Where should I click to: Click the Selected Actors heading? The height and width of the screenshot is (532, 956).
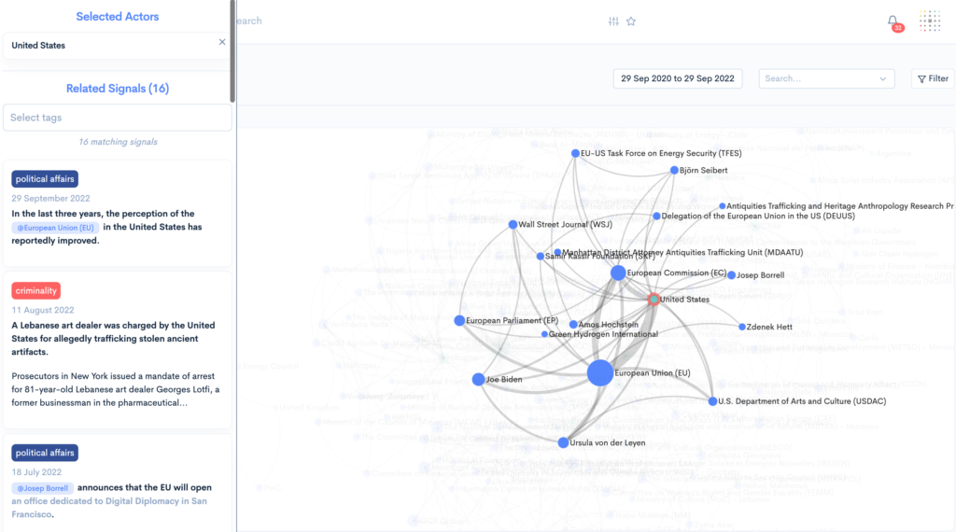pyautogui.click(x=117, y=17)
